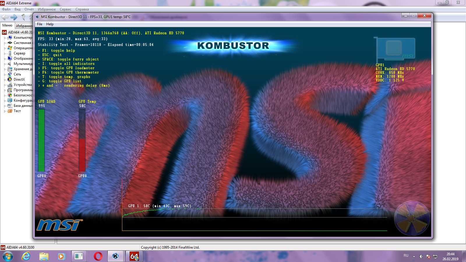Expand the Сеть tree node
The width and height of the screenshot is (466, 262).
(x=5, y=75)
